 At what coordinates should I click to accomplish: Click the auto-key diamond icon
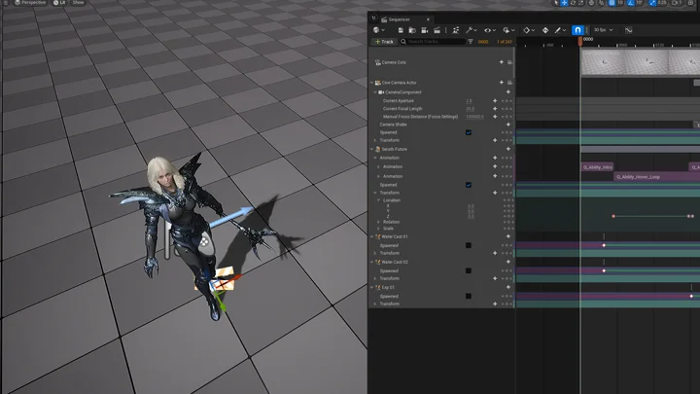pos(545,30)
